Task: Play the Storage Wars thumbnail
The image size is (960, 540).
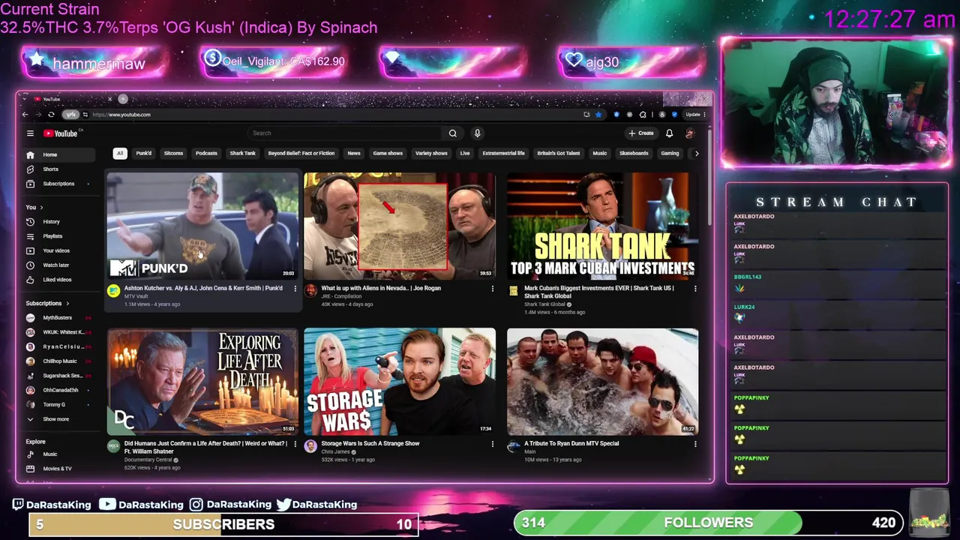Action: click(x=400, y=381)
